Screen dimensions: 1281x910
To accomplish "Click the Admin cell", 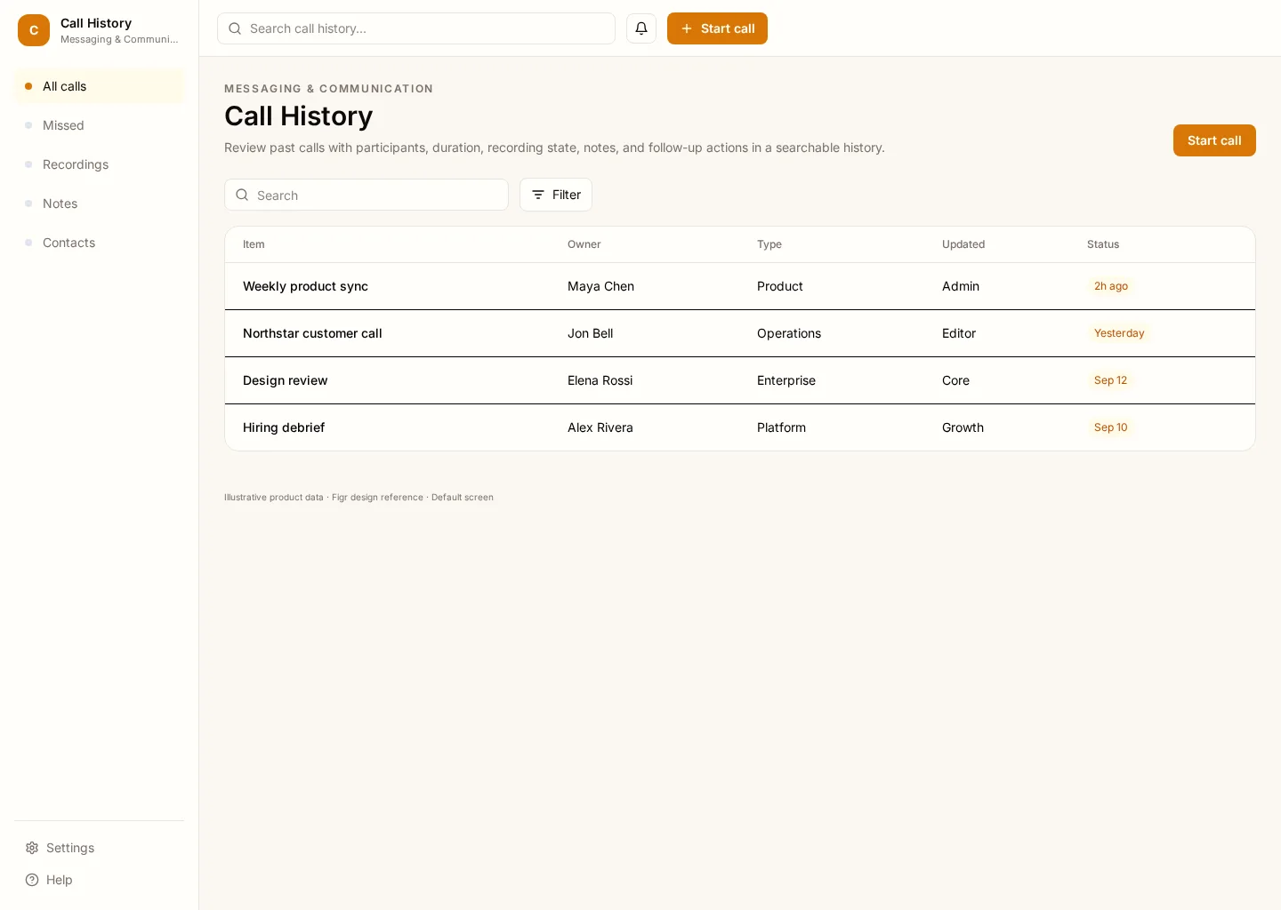I will point(961,286).
